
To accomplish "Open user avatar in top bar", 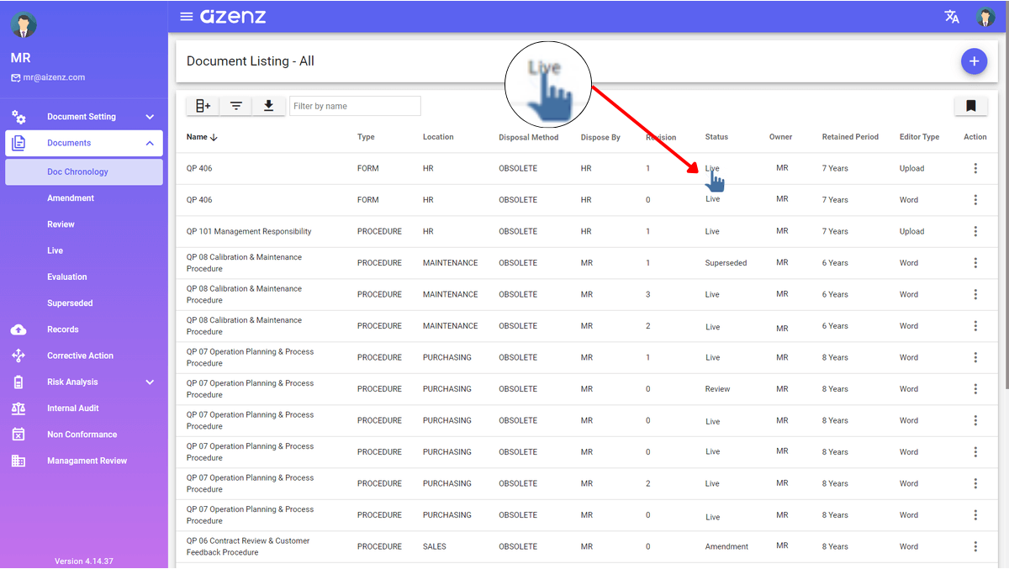I will coord(985,17).
